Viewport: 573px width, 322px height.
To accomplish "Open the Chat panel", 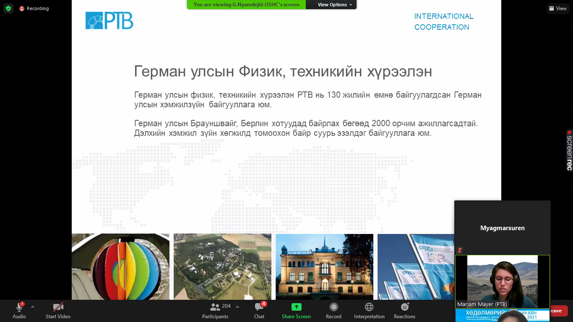I will (259, 310).
